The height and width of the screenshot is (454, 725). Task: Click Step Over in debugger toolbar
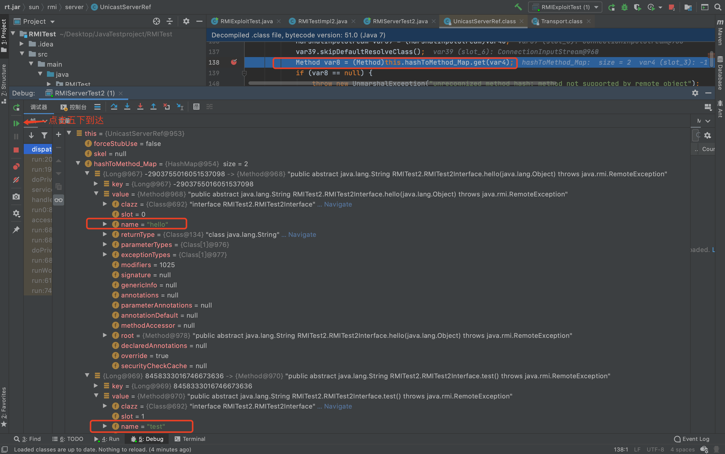(114, 107)
